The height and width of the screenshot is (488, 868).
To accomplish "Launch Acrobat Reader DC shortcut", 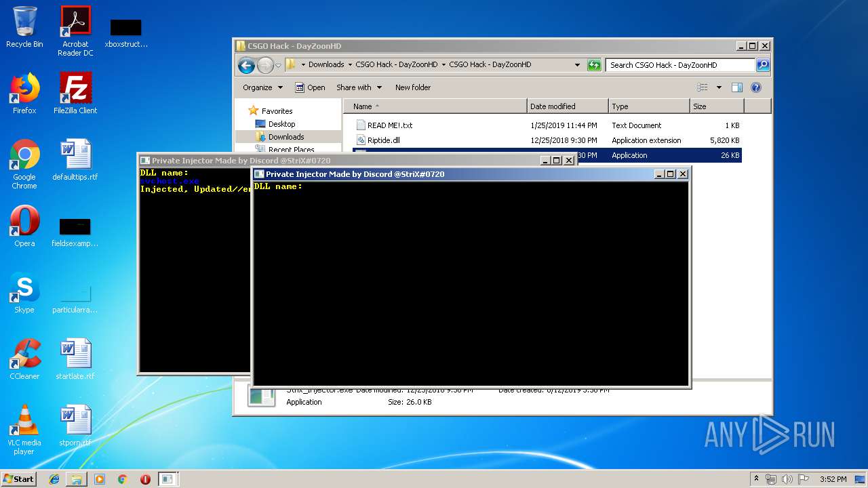I will coord(75,31).
